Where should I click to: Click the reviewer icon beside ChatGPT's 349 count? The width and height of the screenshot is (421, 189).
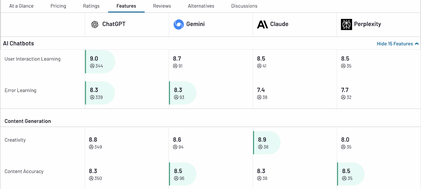[91, 147]
